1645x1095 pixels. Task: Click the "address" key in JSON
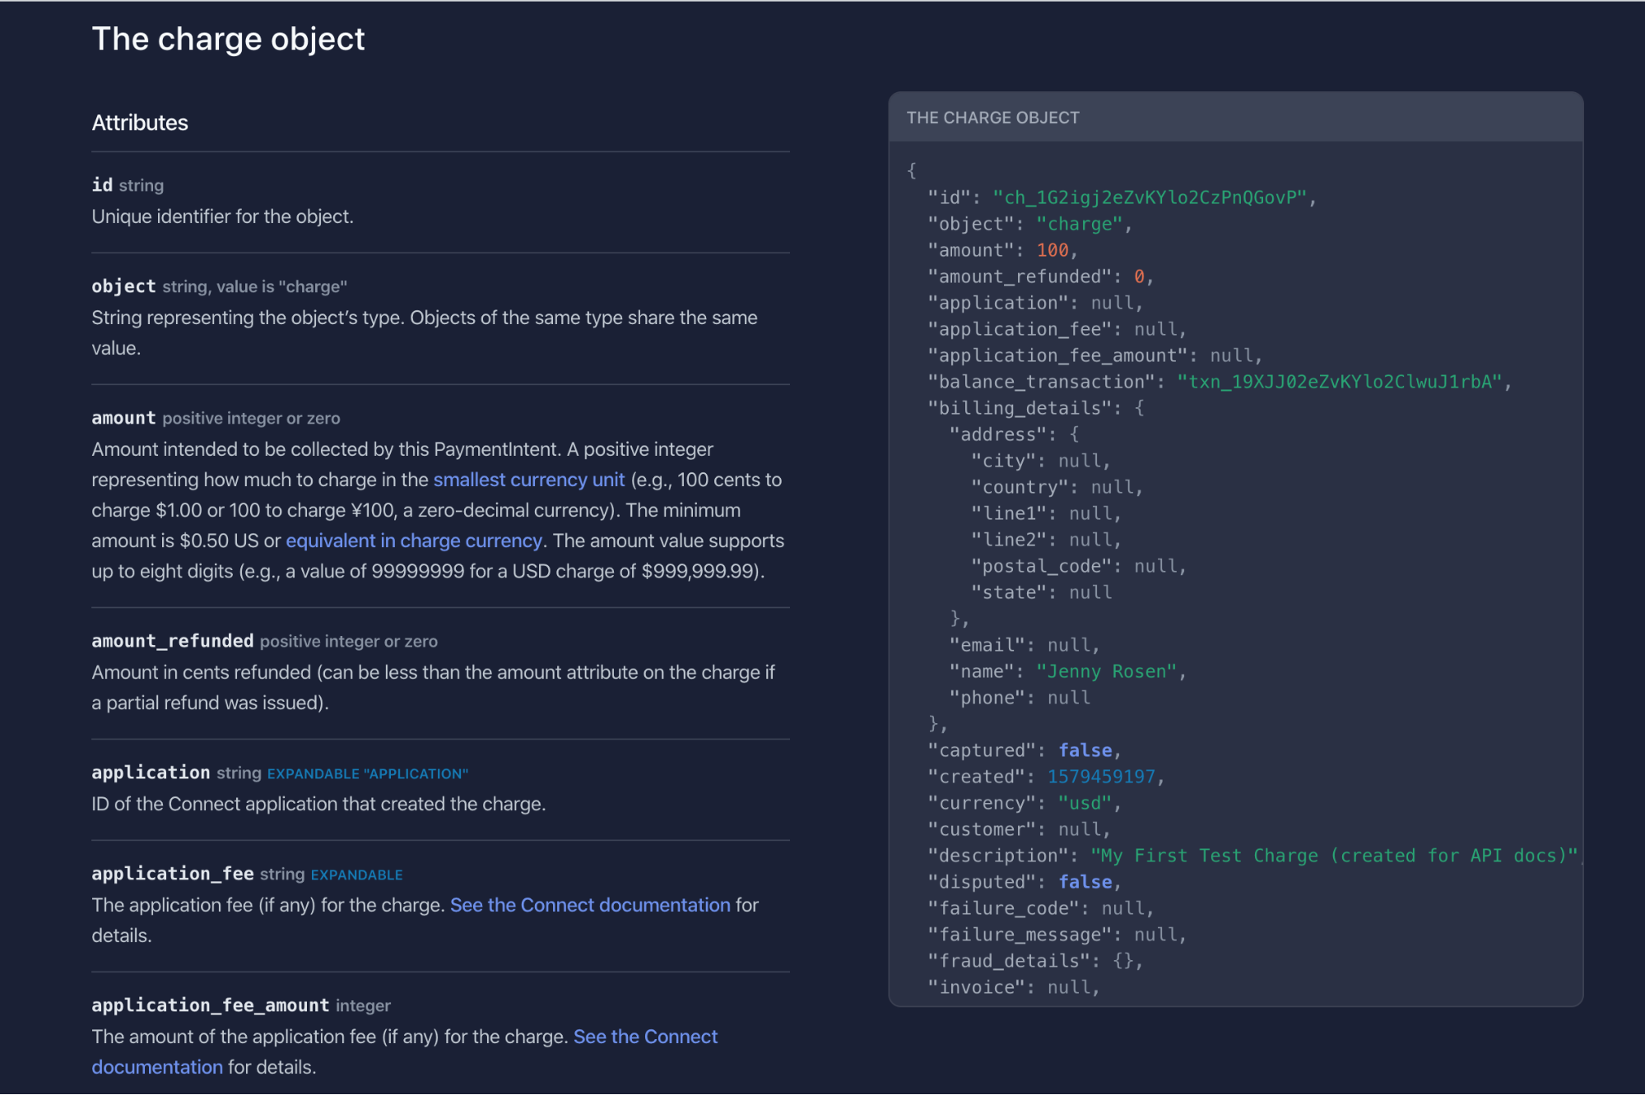997,434
